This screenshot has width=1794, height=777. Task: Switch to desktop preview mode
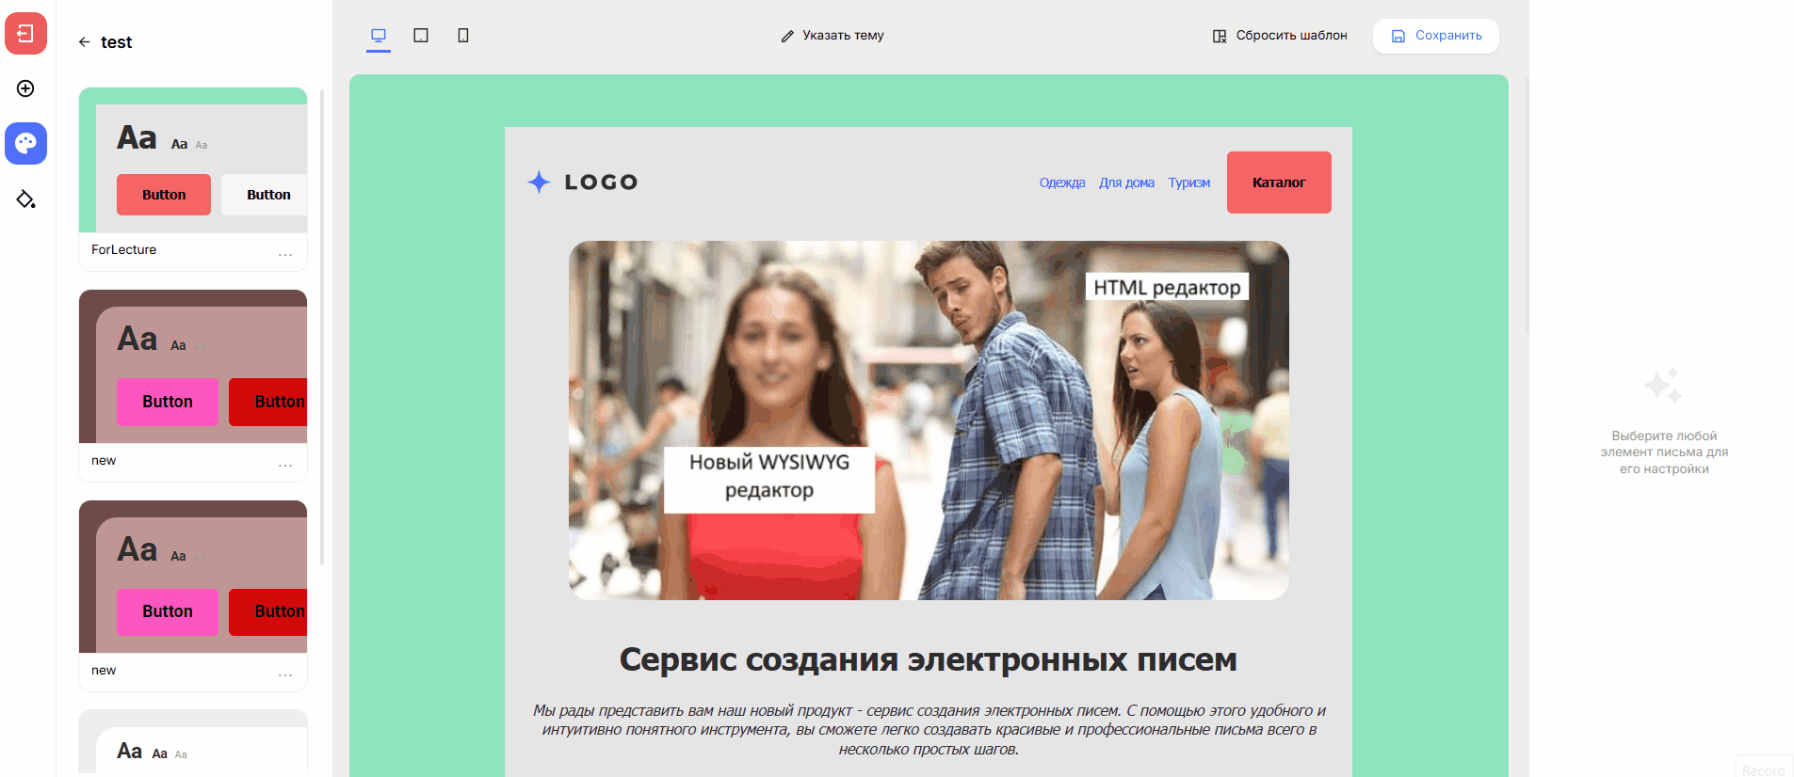point(379,36)
